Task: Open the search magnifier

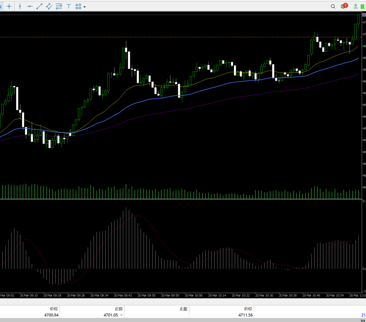Action: (x=333, y=6)
